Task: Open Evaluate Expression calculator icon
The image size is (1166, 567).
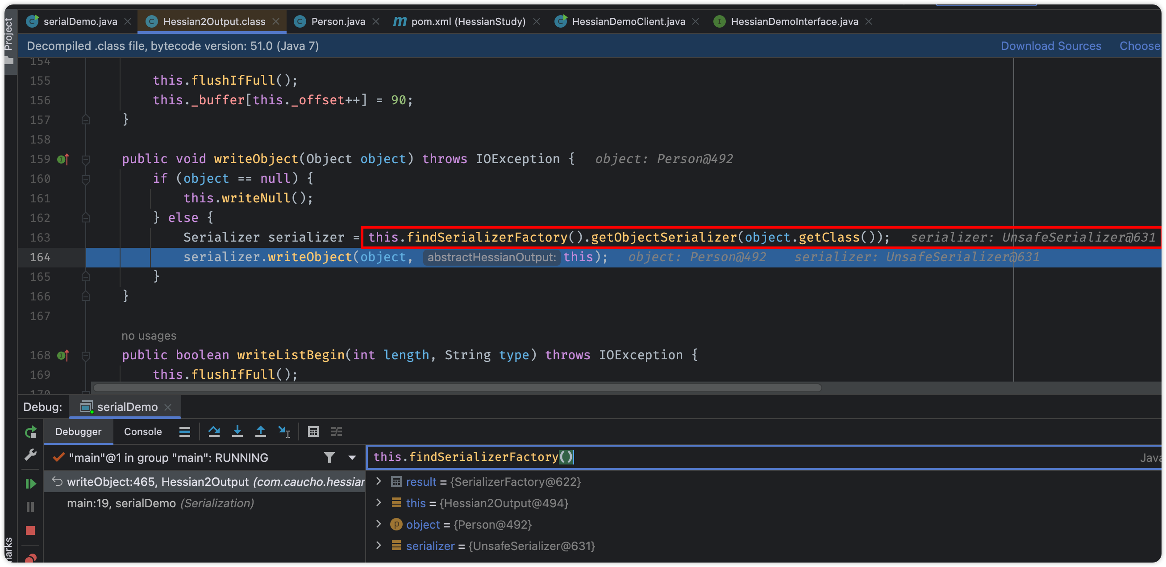Action: [313, 432]
